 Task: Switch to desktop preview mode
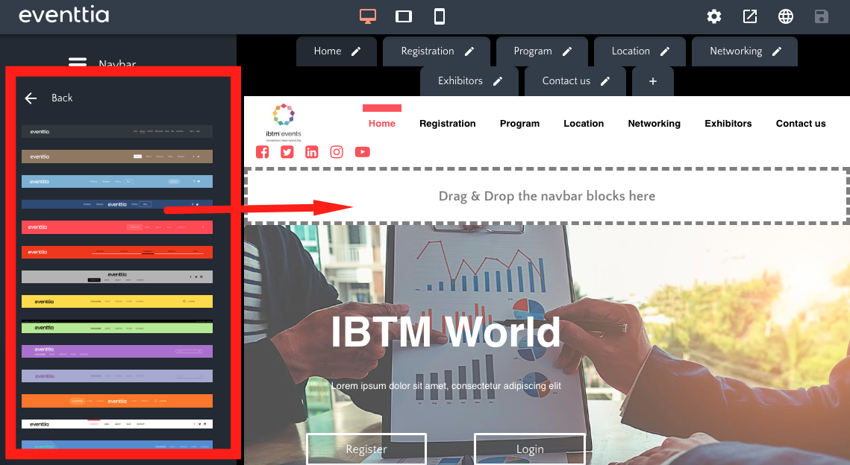[367, 16]
